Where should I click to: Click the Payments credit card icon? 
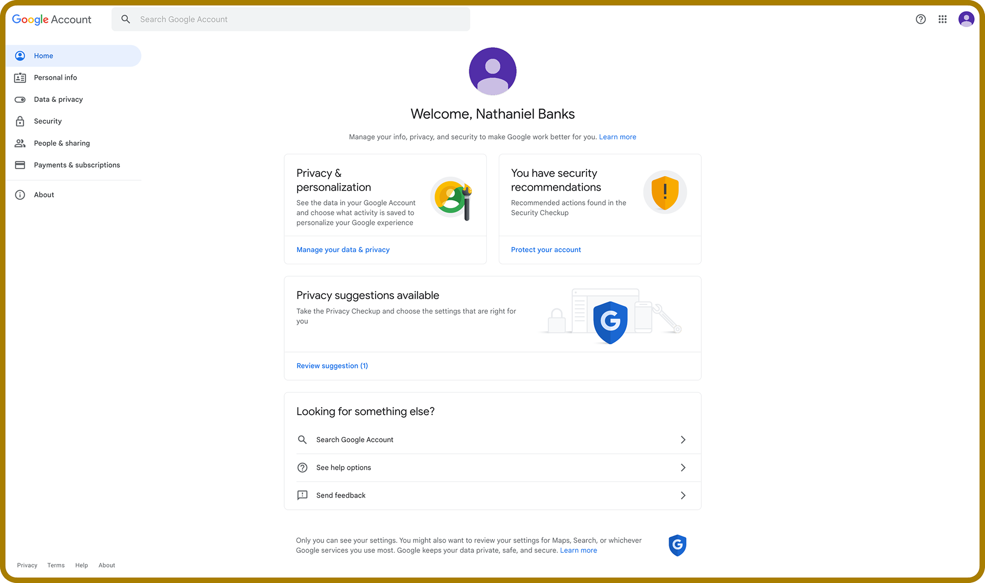[20, 165]
